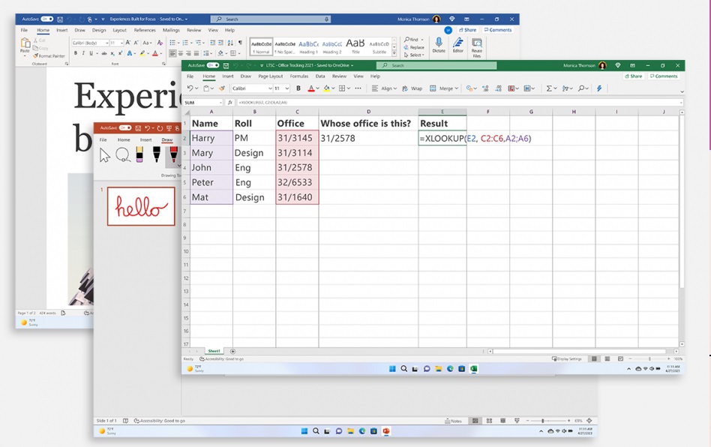Expand Merge dropdown in Excel toolbar
This screenshot has height=447, width=711.
[x=456, y=88]
